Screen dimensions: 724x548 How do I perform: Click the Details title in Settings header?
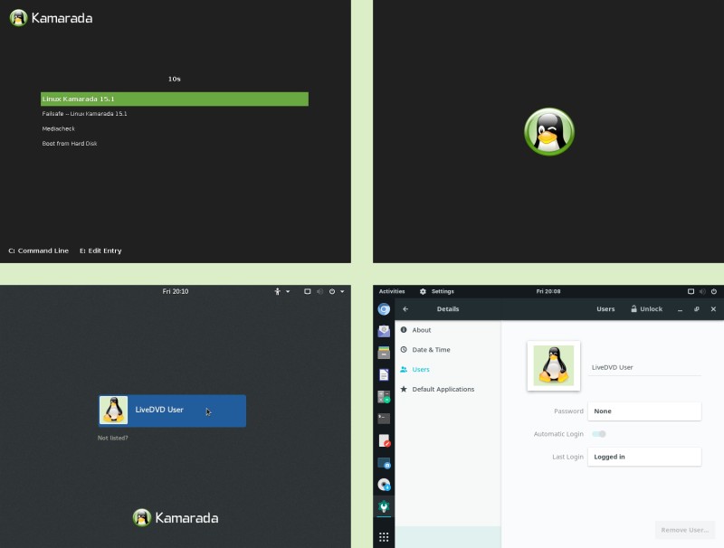(448, 309)
